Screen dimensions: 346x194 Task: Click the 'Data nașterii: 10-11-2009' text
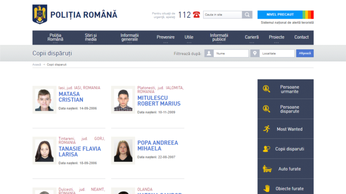[156, 112]
